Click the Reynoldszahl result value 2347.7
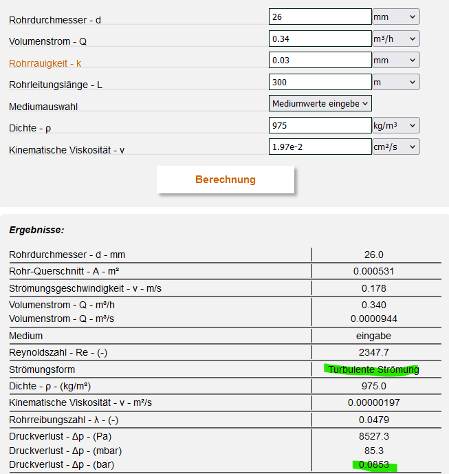The width and height of the screenshot is (449, 474). [373, 353]
